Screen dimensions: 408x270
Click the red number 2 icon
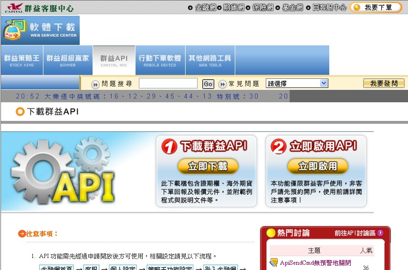[x=278, y=146]
